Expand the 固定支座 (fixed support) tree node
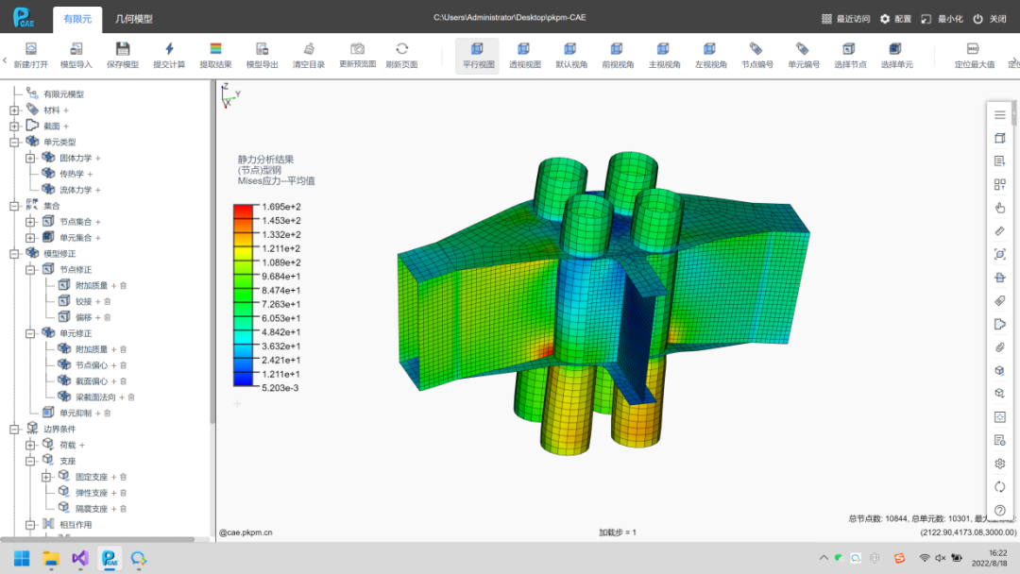 [46, 477]
